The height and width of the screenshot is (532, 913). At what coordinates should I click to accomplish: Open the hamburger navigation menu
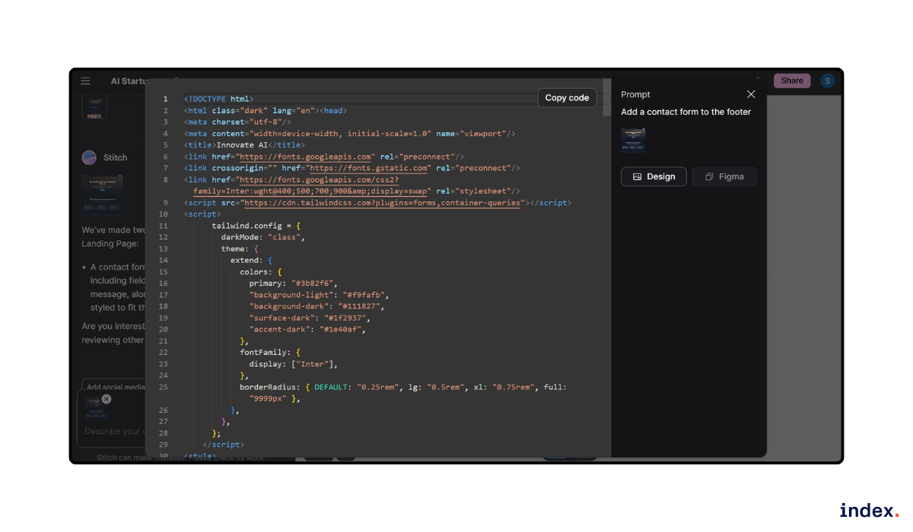(84, 81)
